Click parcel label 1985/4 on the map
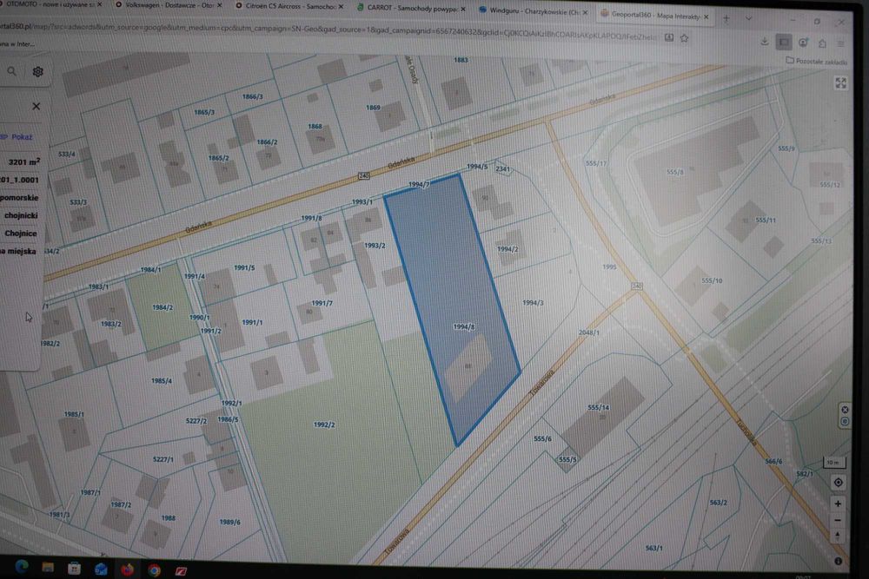869x579 pixels. pyautogui.click(x=162, y=381)
